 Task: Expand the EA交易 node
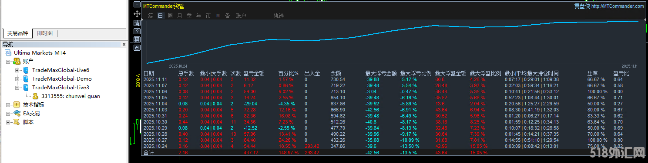click(8, 114)
